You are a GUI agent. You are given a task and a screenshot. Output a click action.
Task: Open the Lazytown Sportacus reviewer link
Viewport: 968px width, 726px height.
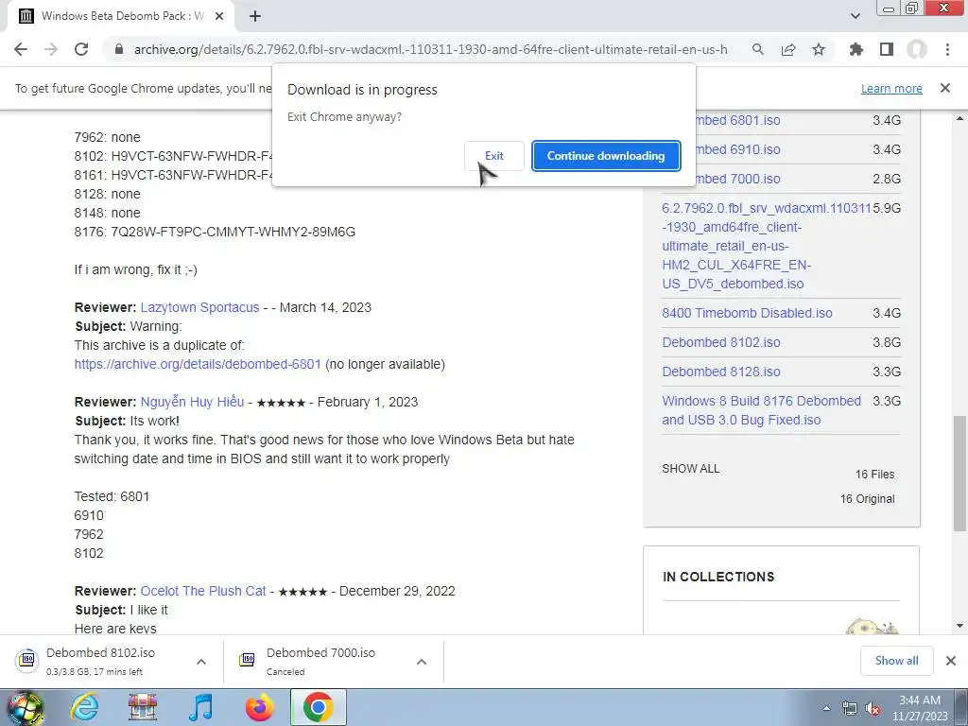pyautogui.click(x=200, y=307)
